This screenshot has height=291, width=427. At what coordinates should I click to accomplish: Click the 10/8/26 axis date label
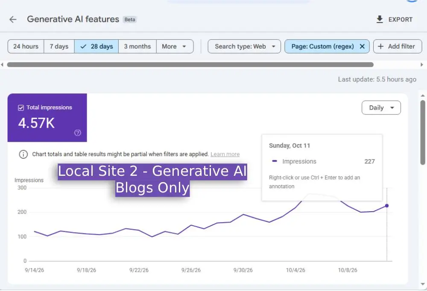[348, 270]
